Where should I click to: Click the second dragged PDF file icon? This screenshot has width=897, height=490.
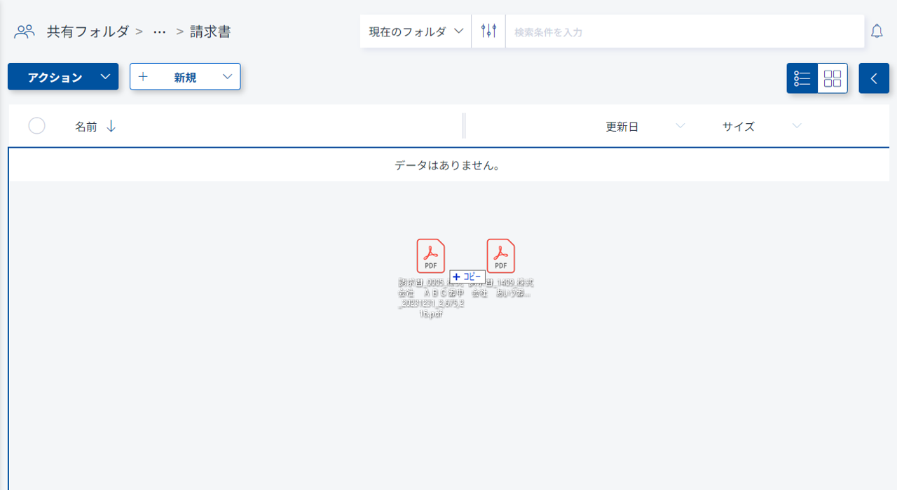pyautogui.click(x=500, y=256)
